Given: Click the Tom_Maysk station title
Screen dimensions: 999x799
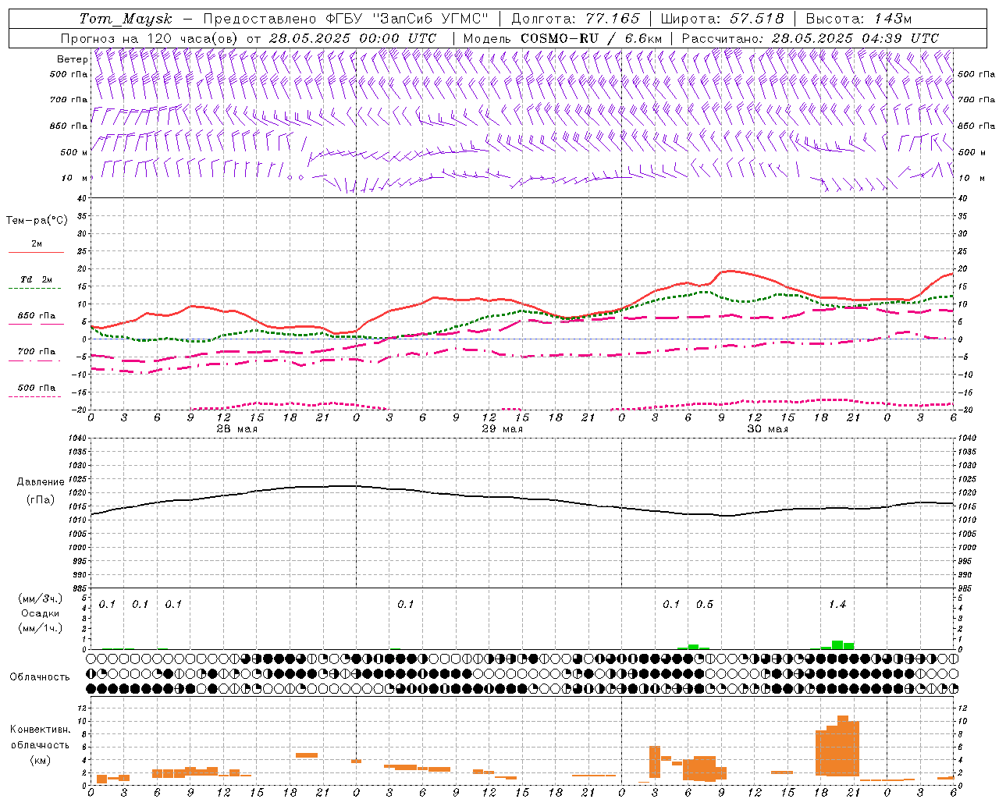Looking at the screenshot, I should [126, 19].
